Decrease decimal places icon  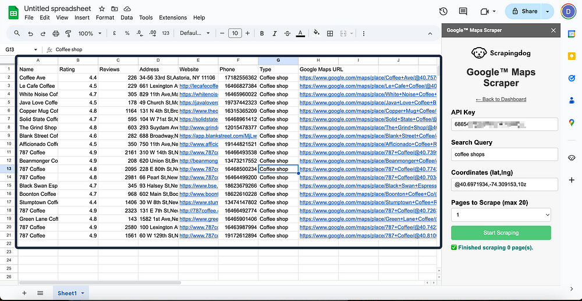[140, 33]
